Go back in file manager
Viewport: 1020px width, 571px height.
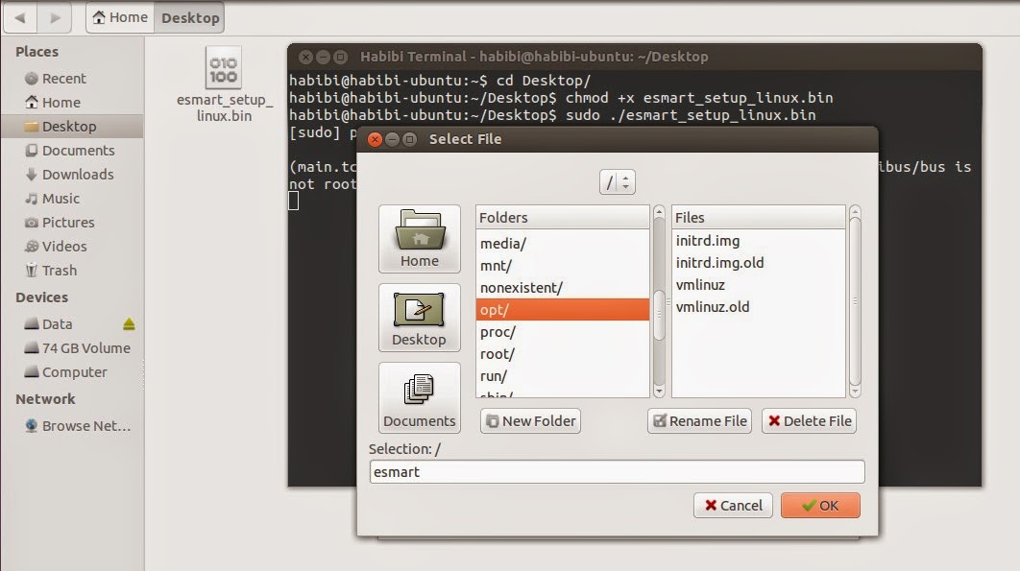[x=20, y=17]
